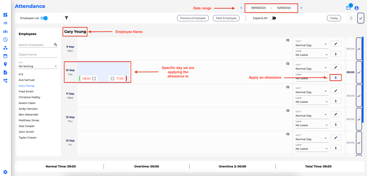The width and height of the screenshot is (367, 176).
Task: Click the dollar allowance icon for 10 Sep
Action: 336,78
